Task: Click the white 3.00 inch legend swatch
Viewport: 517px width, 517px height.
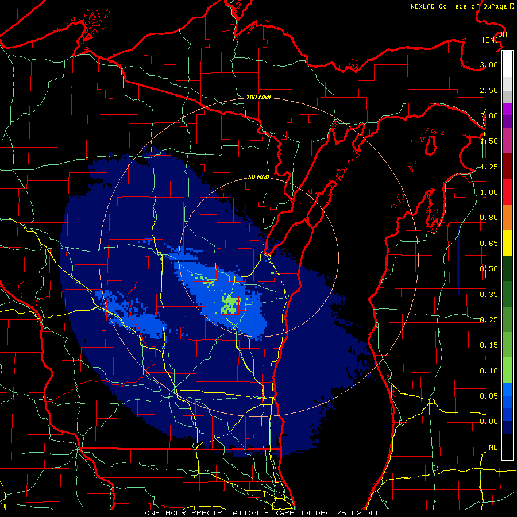Action: 507,64
